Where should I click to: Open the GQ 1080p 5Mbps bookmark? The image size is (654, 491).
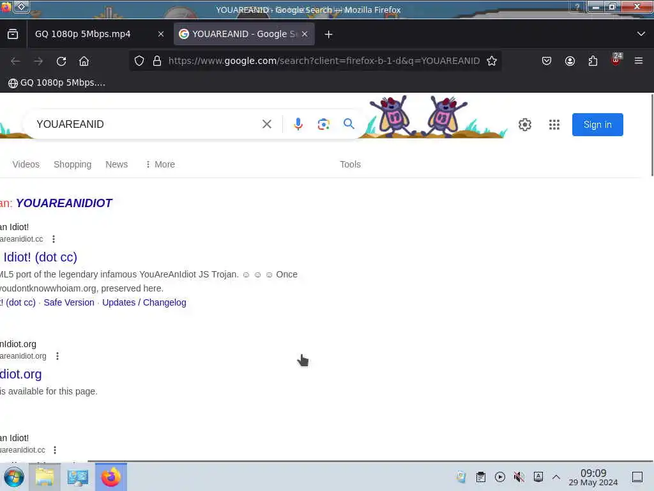click(57, 82)
